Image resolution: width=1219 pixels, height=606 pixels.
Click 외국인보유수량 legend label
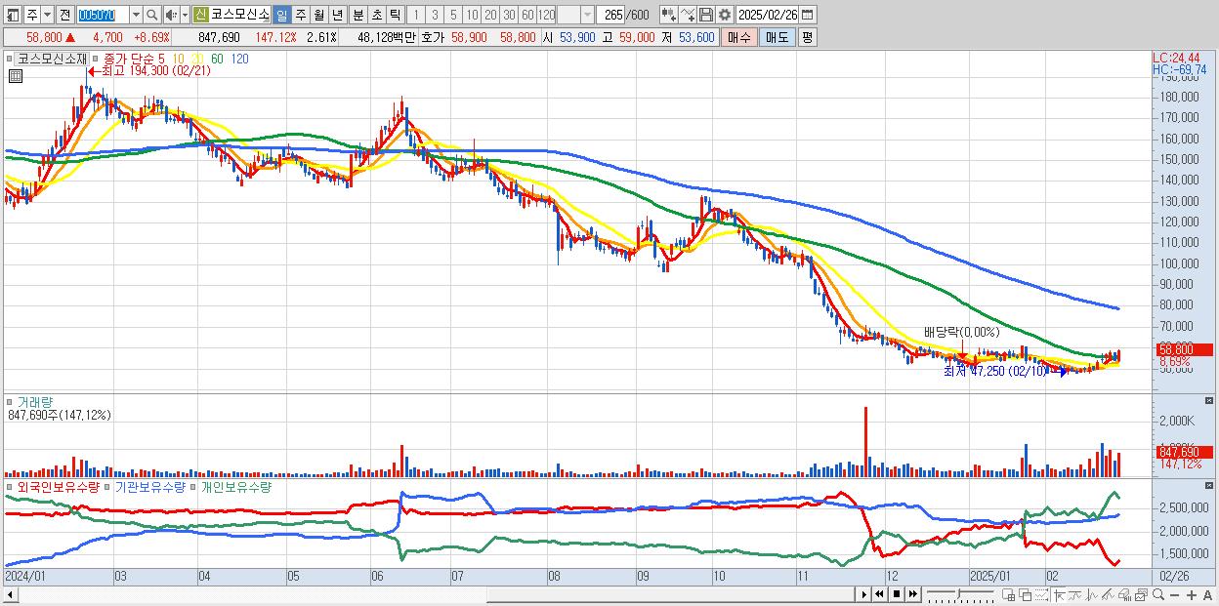pos(58,486)
